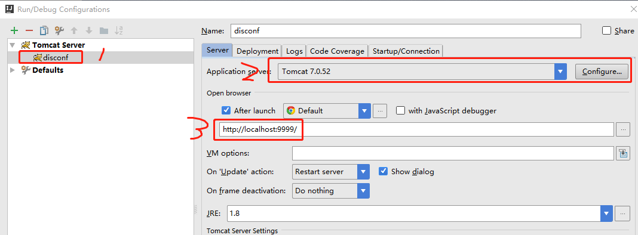Collapse Tomcat Server tree node
Image resolution: width=638 pixels, height=235 pixels.
tap(13, 45)
